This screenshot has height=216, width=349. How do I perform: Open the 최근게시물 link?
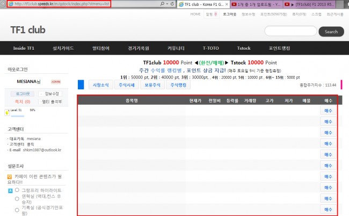[335, 14]
